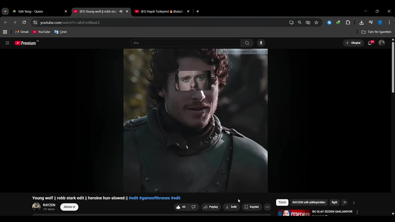
Task: Open the apps grid icon in bookmarks bar
Action: tap(5, 32)
